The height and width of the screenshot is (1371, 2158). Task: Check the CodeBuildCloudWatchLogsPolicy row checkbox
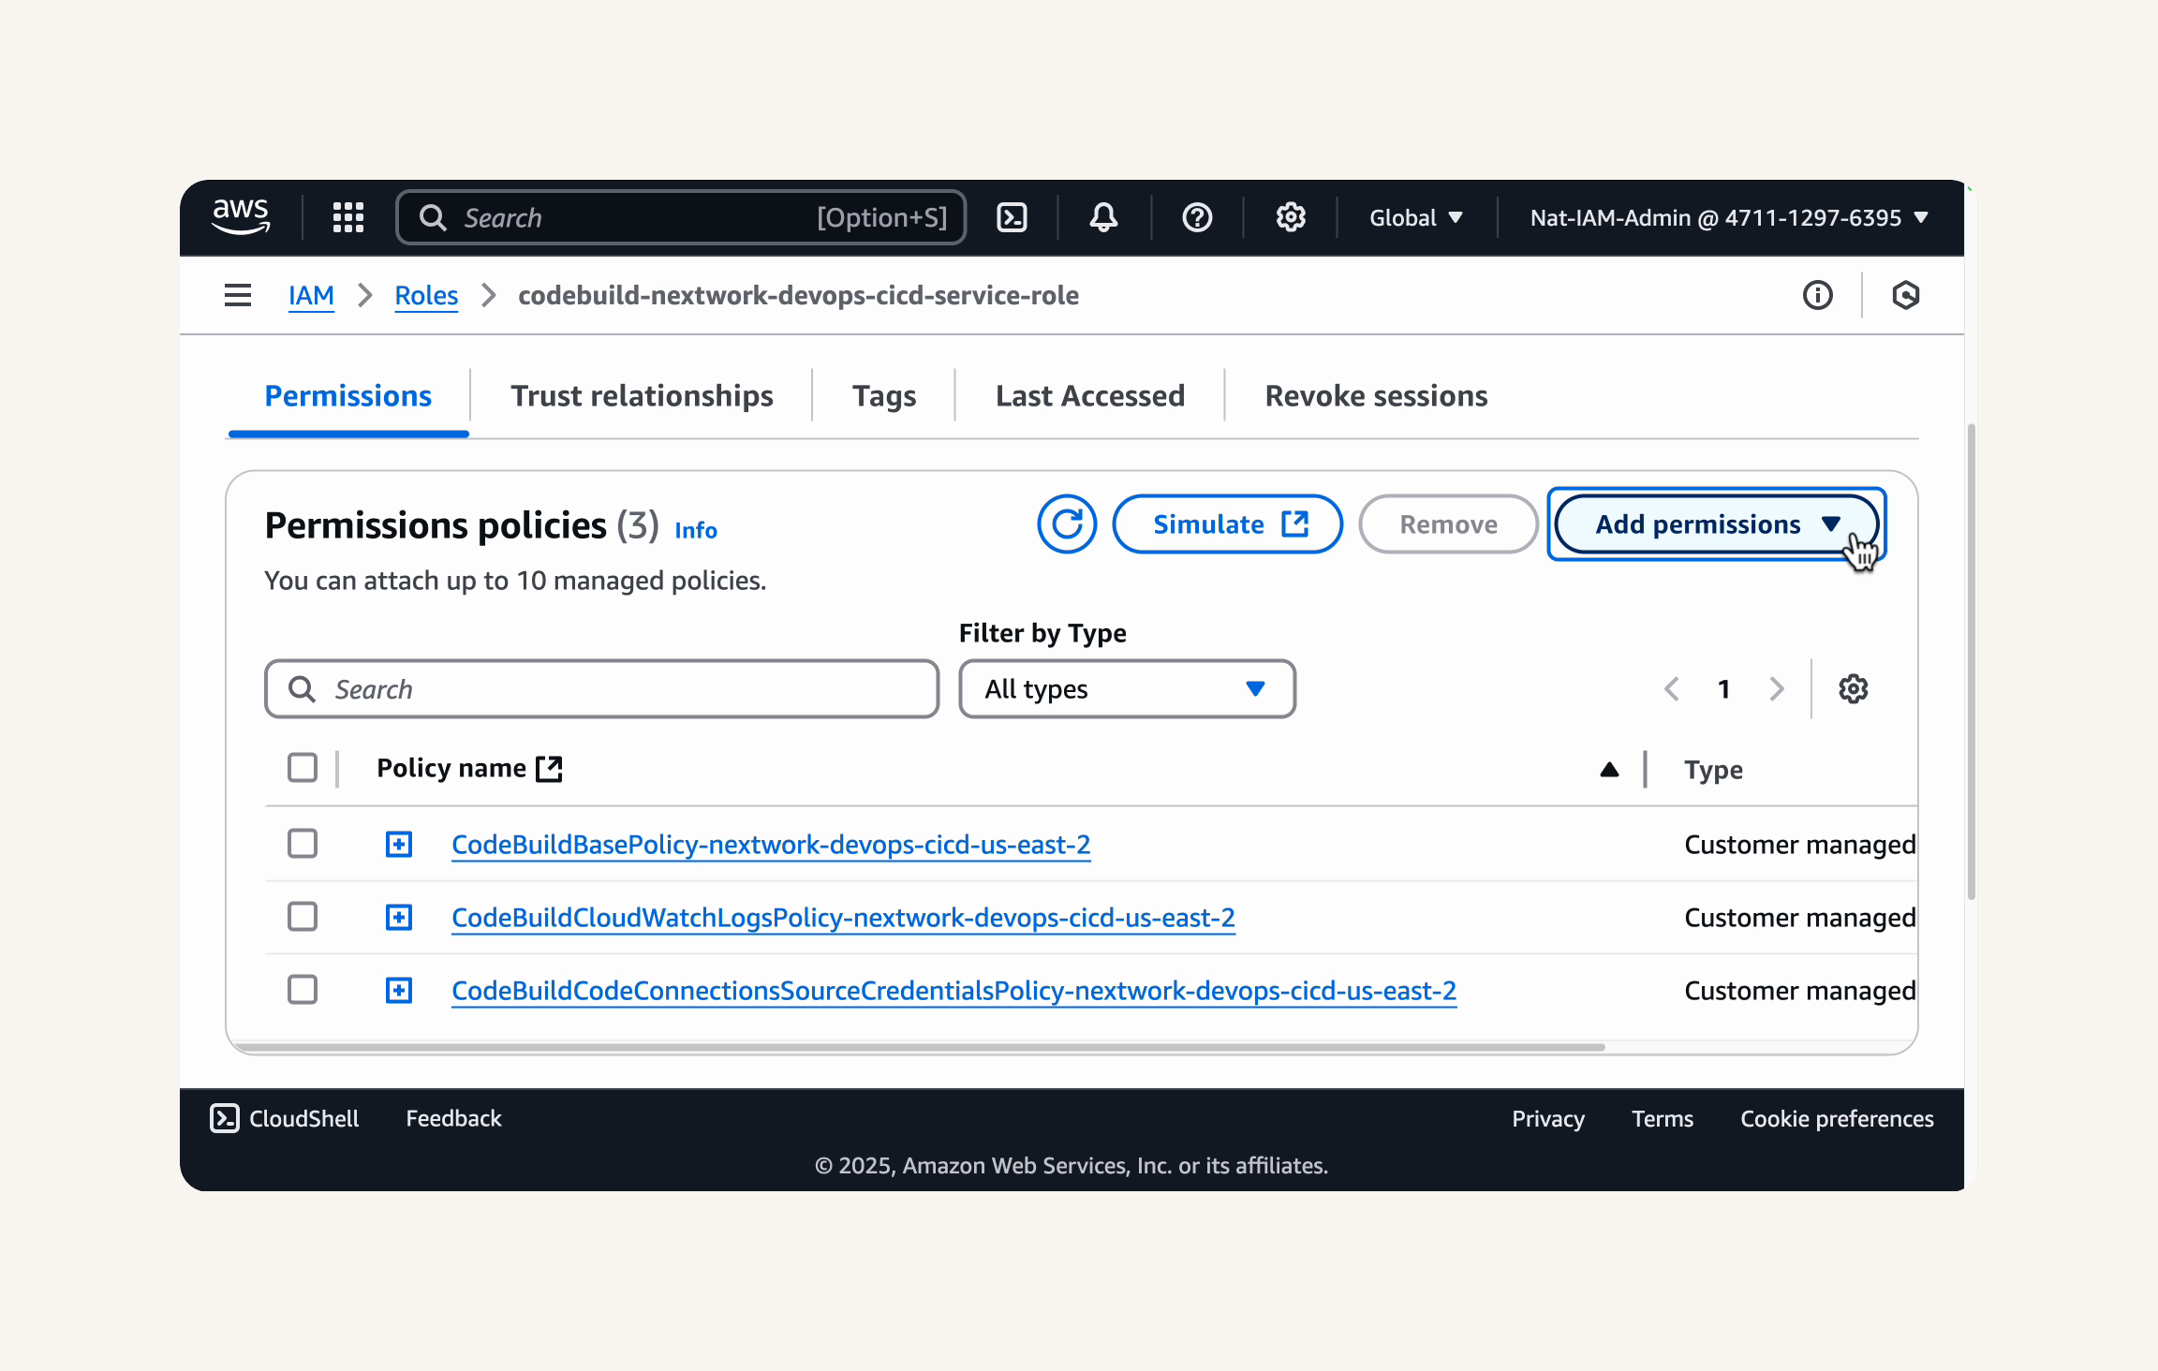(303, 917)
